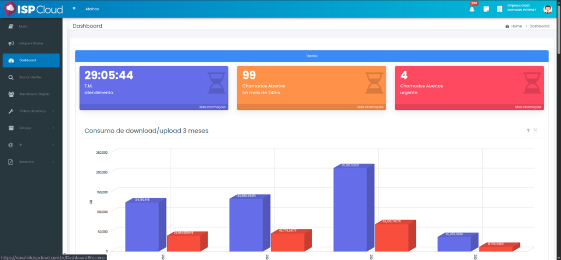This screenshot has width=561, height=260.
Task: Go to Home via the breadcrumb
Action: click(x=516, y=26)
